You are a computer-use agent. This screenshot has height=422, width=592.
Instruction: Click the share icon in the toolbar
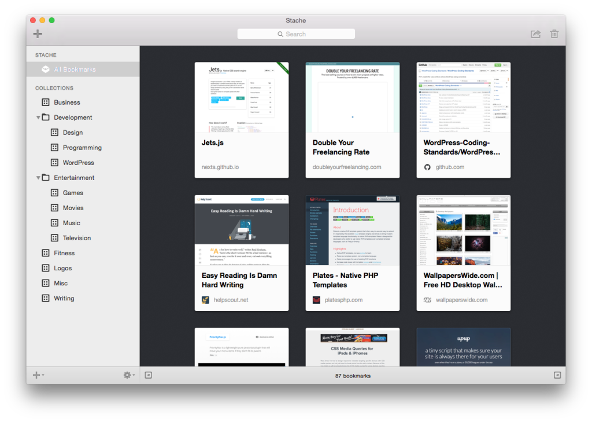pyautogui.click(x=535, y=34)
